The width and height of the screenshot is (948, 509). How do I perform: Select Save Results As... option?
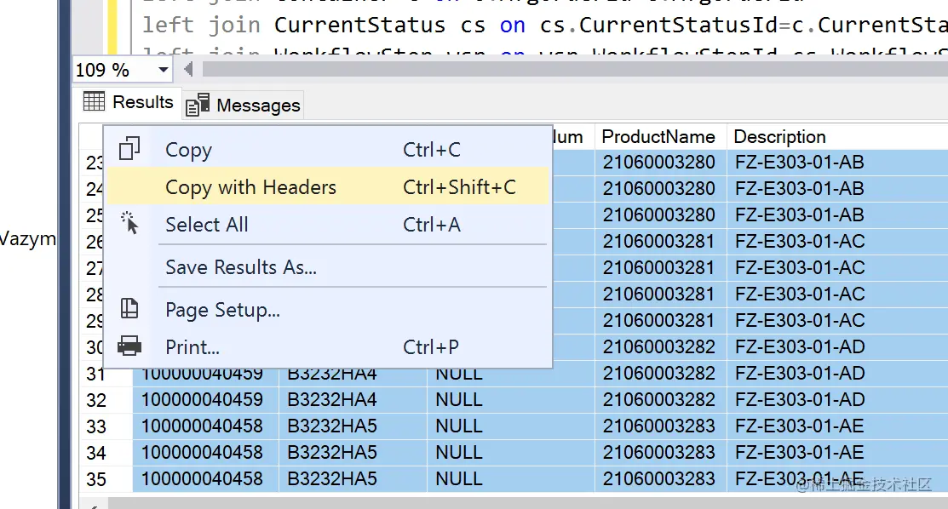241,267
